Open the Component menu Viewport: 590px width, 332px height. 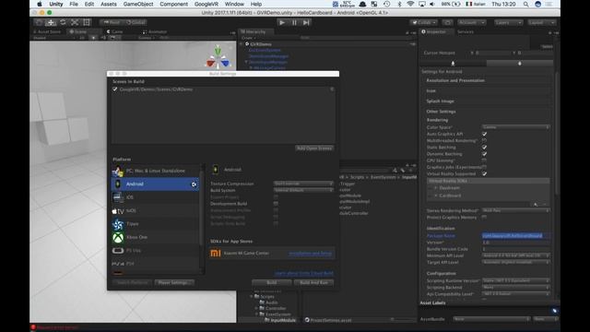click(173, 4)
